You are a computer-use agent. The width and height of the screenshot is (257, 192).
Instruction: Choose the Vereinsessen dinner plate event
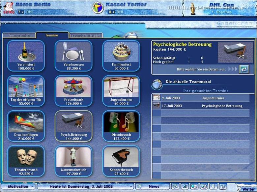pyautogui.click(x=73, y=56)
